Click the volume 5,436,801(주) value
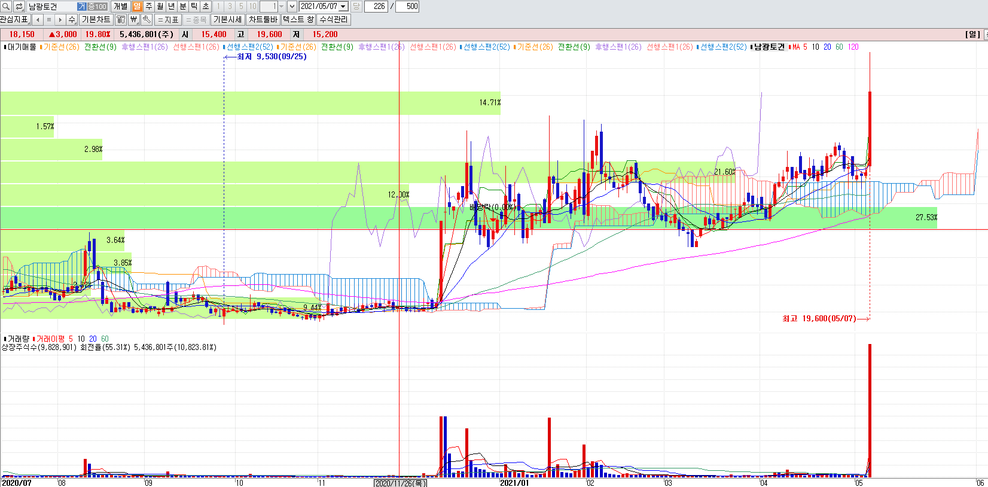988x487 pixels. coord(147,35)
